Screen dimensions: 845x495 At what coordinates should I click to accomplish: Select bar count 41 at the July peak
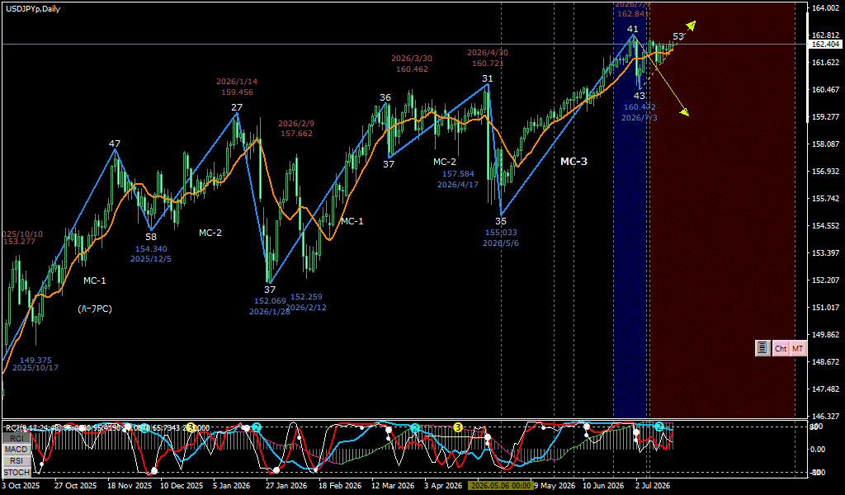(x=633, y=29)
